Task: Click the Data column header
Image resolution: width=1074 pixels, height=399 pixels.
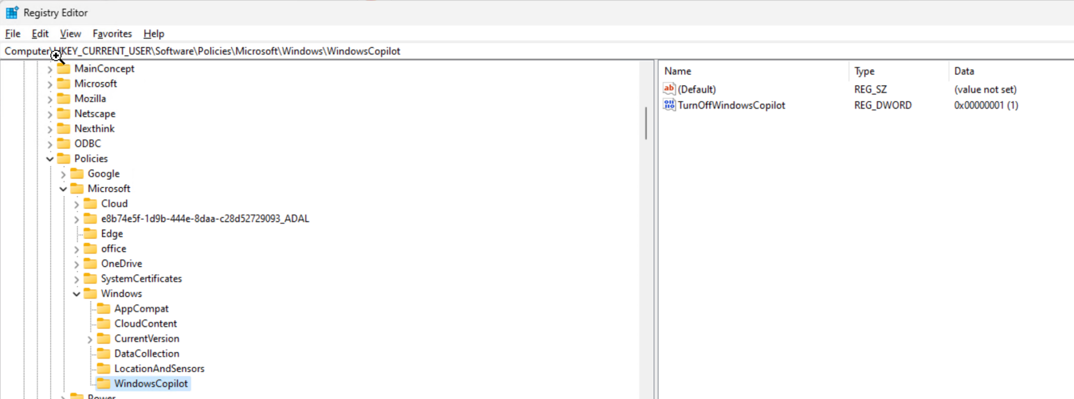Action: [1011, 71]
